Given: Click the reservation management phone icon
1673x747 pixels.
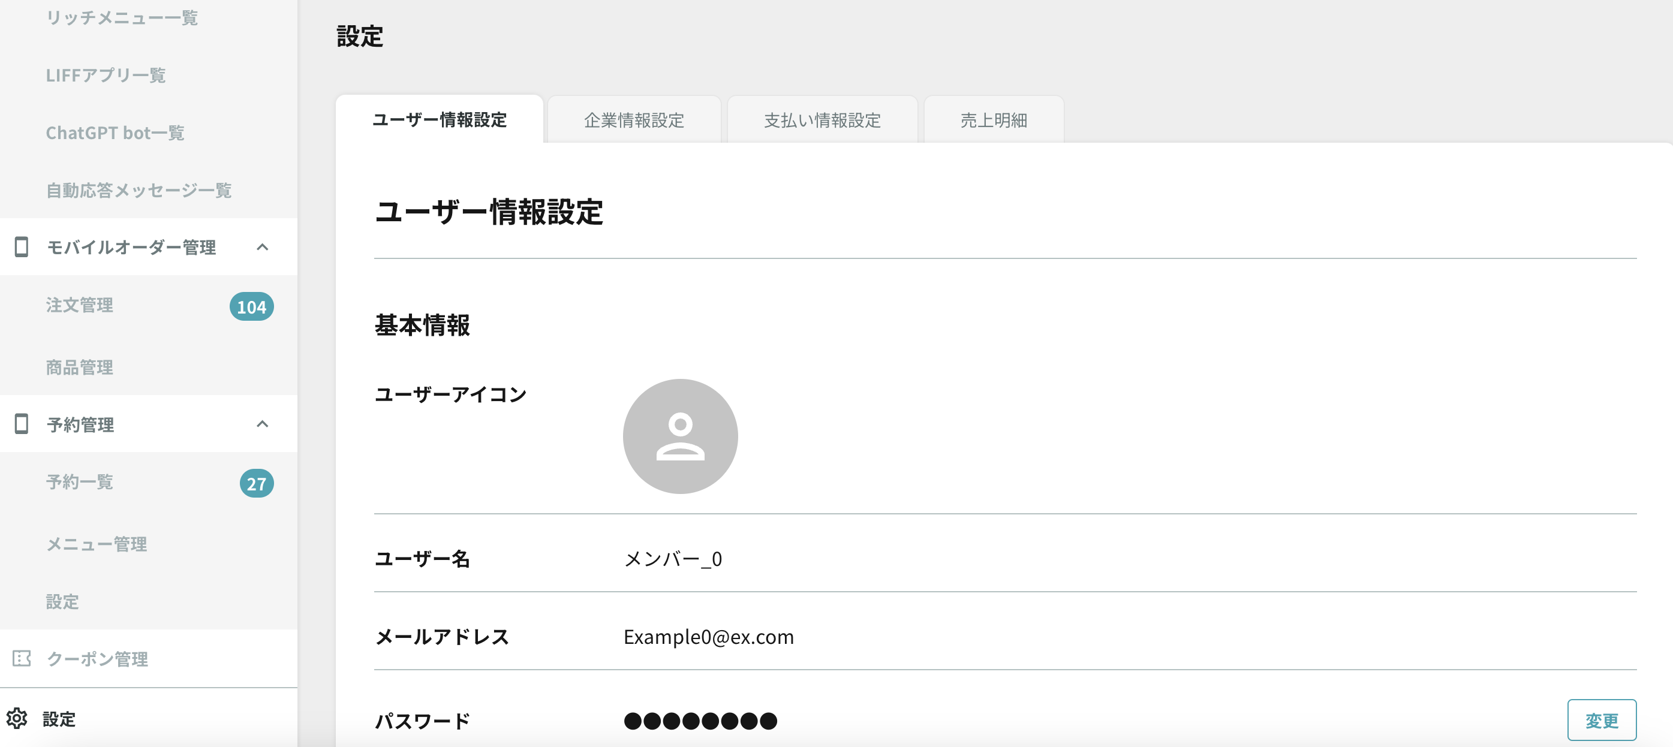Looking at the screenshot, I should [22, 423].
